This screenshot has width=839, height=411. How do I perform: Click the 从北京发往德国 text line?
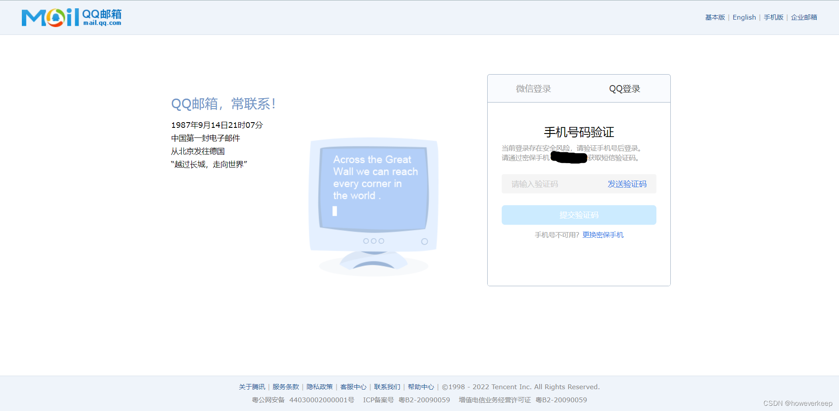198,151
